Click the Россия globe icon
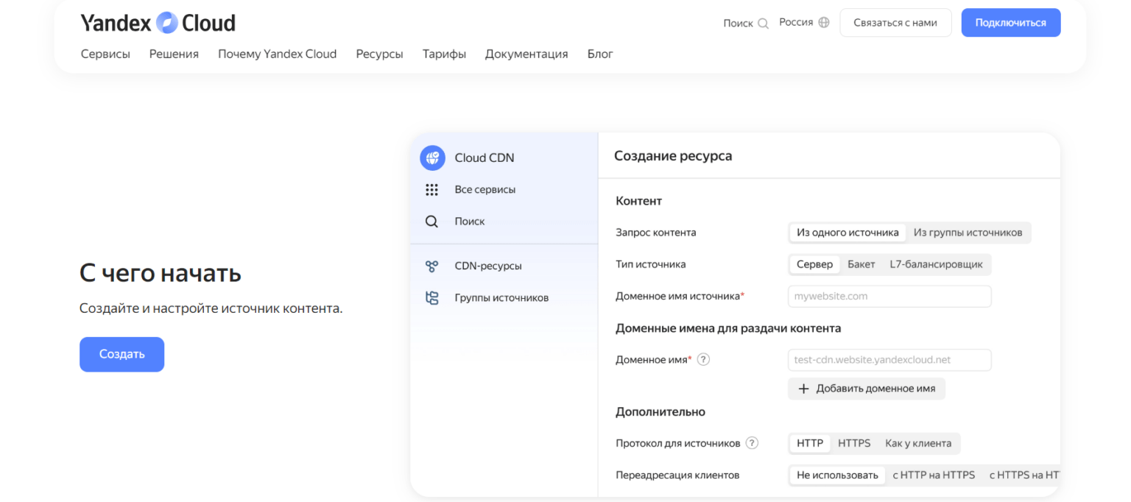Viewport: 1131px width, 502px height. [x=825, y=22]
